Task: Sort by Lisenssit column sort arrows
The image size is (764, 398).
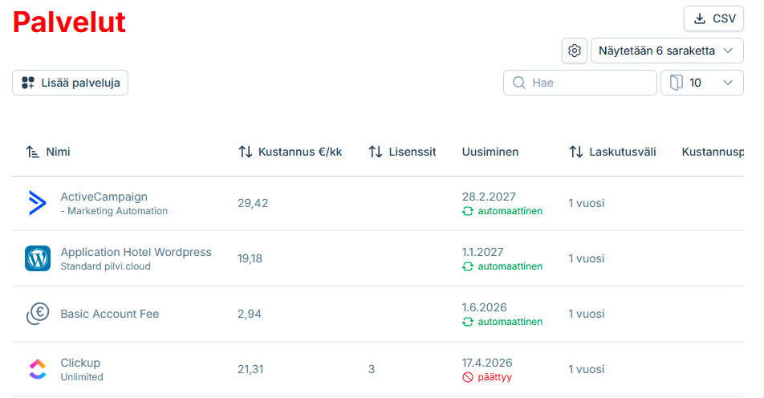Action: coord(375,152)
